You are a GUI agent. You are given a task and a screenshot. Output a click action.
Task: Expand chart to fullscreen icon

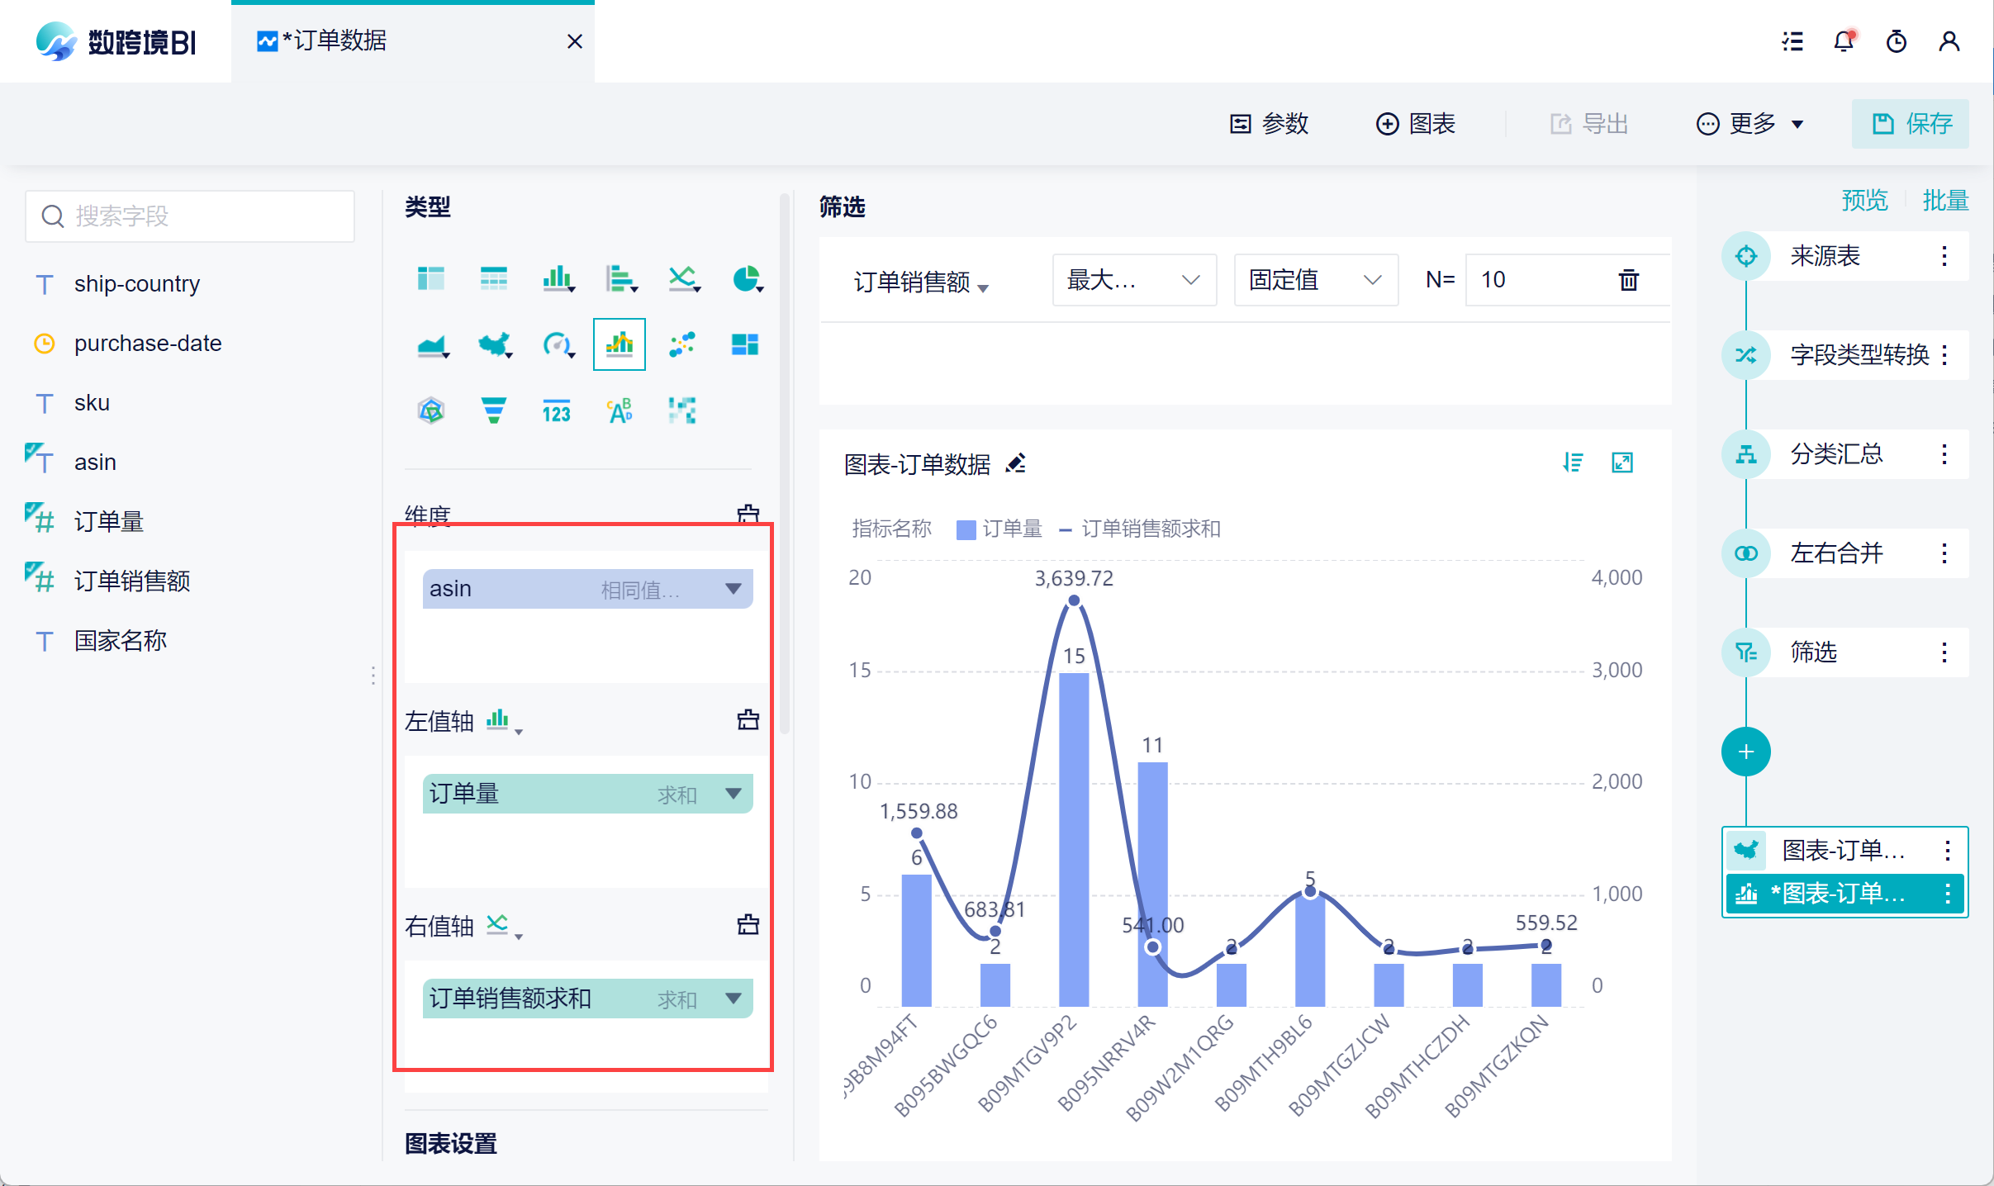pyautogui.click(x=1622, y=463)
